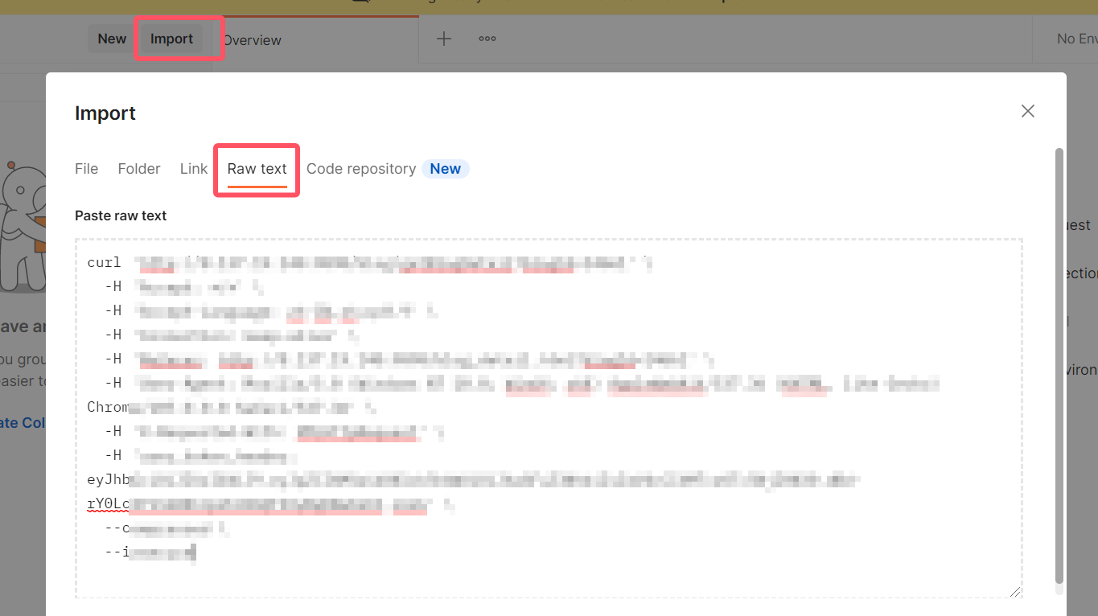Image resolution: width=1098 pixels, height=616 pixels.
Task: Open the No Environment dropdown
Action: point(1076,39)
